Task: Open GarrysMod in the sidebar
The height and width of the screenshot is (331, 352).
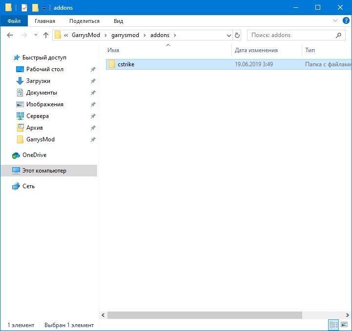Action: [x=41, y=139]
